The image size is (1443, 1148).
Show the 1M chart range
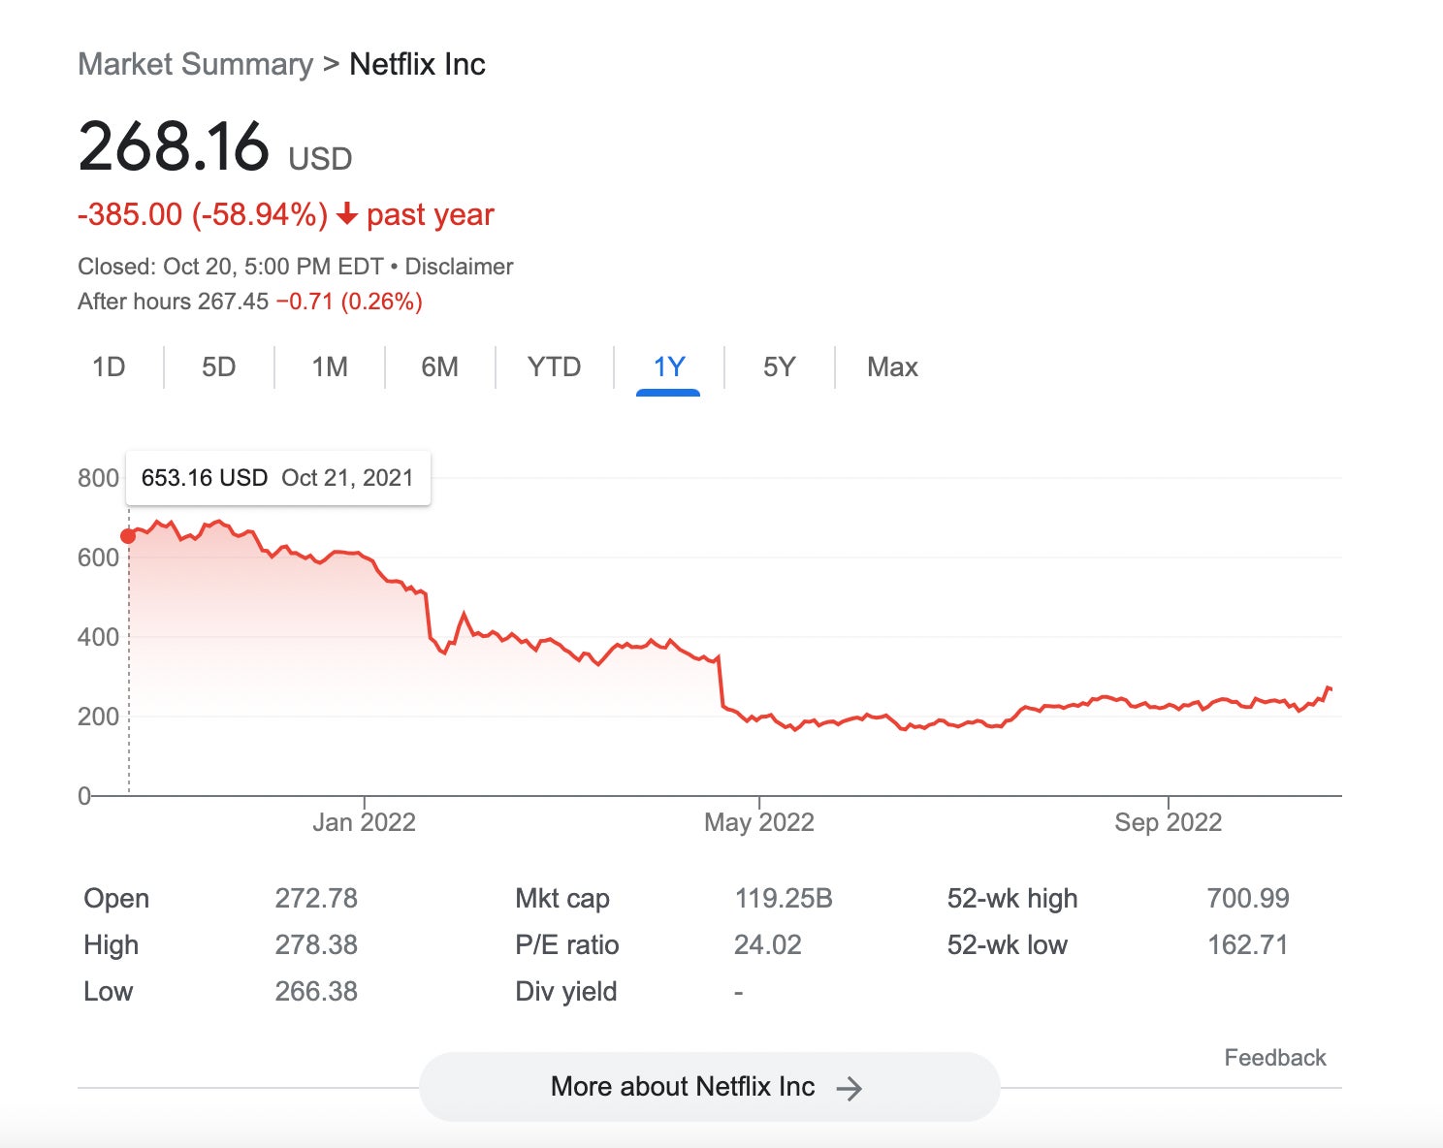(x=330, y=367)
